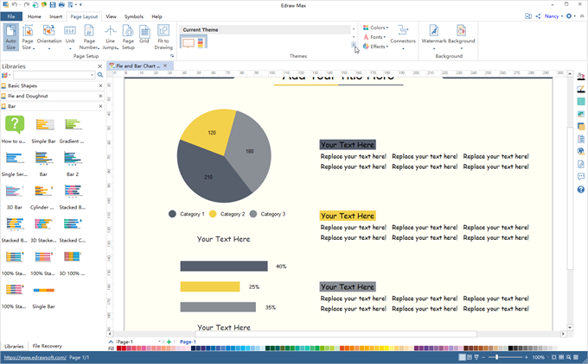Open the File menu
588x364 pixels.
click(10, 16)
